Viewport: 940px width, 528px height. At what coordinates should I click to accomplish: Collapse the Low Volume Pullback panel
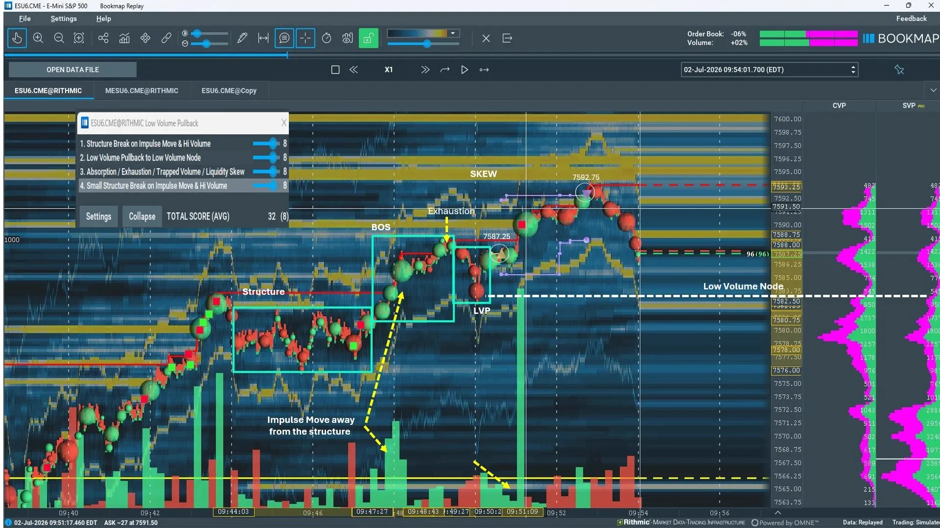tap(142, 217)
